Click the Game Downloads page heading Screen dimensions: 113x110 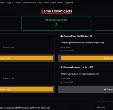pos(56,11)
